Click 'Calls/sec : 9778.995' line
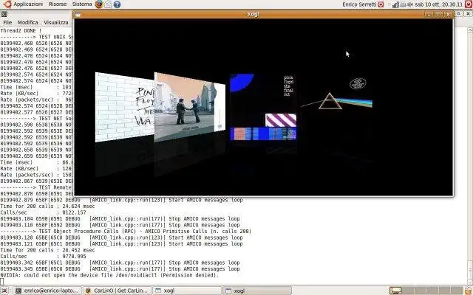Image resolution: width=473 pixels, height=295 pixels. click(43, 257)
